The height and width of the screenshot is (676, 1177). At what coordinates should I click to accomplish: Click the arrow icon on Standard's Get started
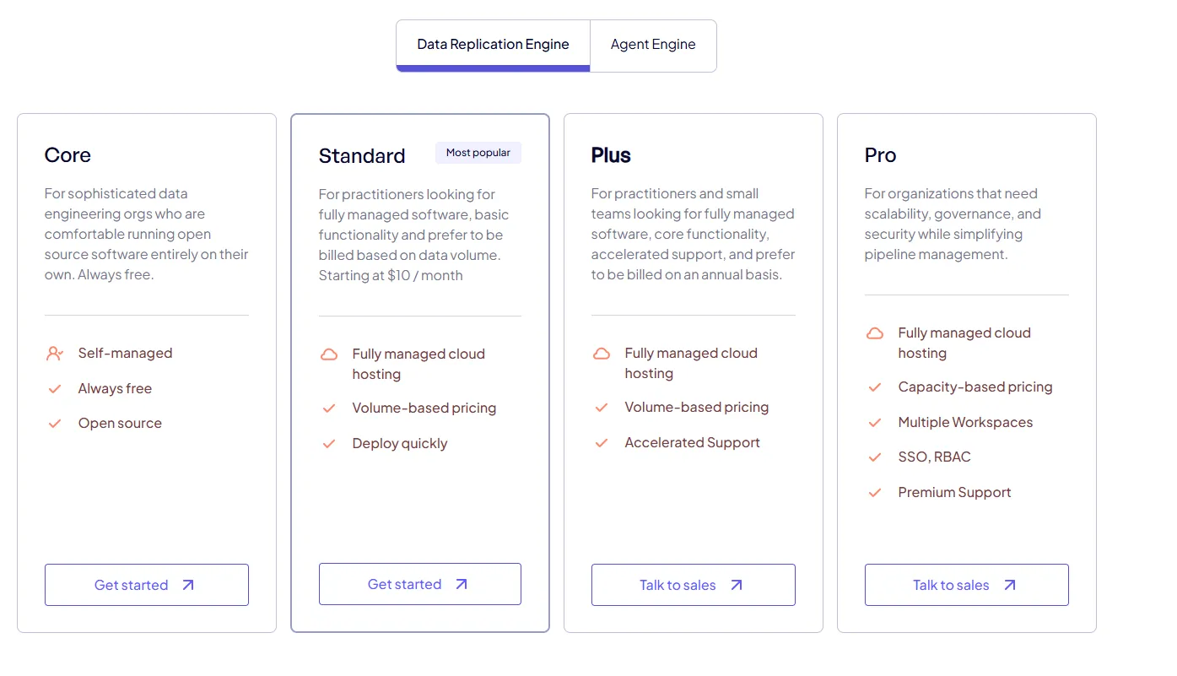[x=462, y=584]
